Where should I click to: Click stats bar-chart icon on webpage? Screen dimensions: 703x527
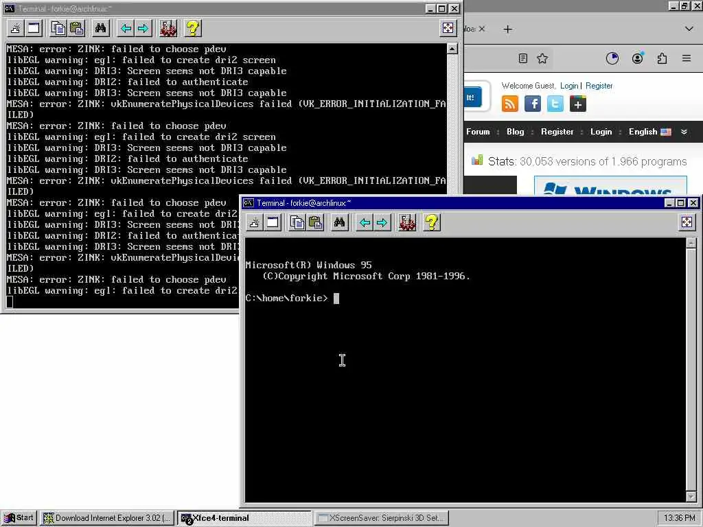[x=477, y=161]
